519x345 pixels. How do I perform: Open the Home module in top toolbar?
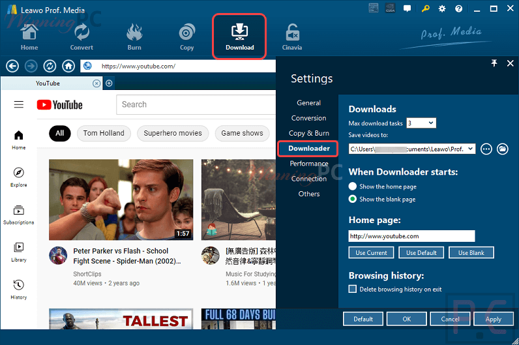[29, 37]
